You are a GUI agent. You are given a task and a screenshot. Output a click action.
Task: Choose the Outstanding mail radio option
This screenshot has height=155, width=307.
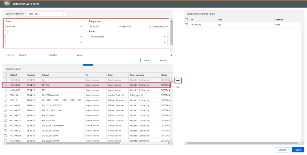point(150,26)
